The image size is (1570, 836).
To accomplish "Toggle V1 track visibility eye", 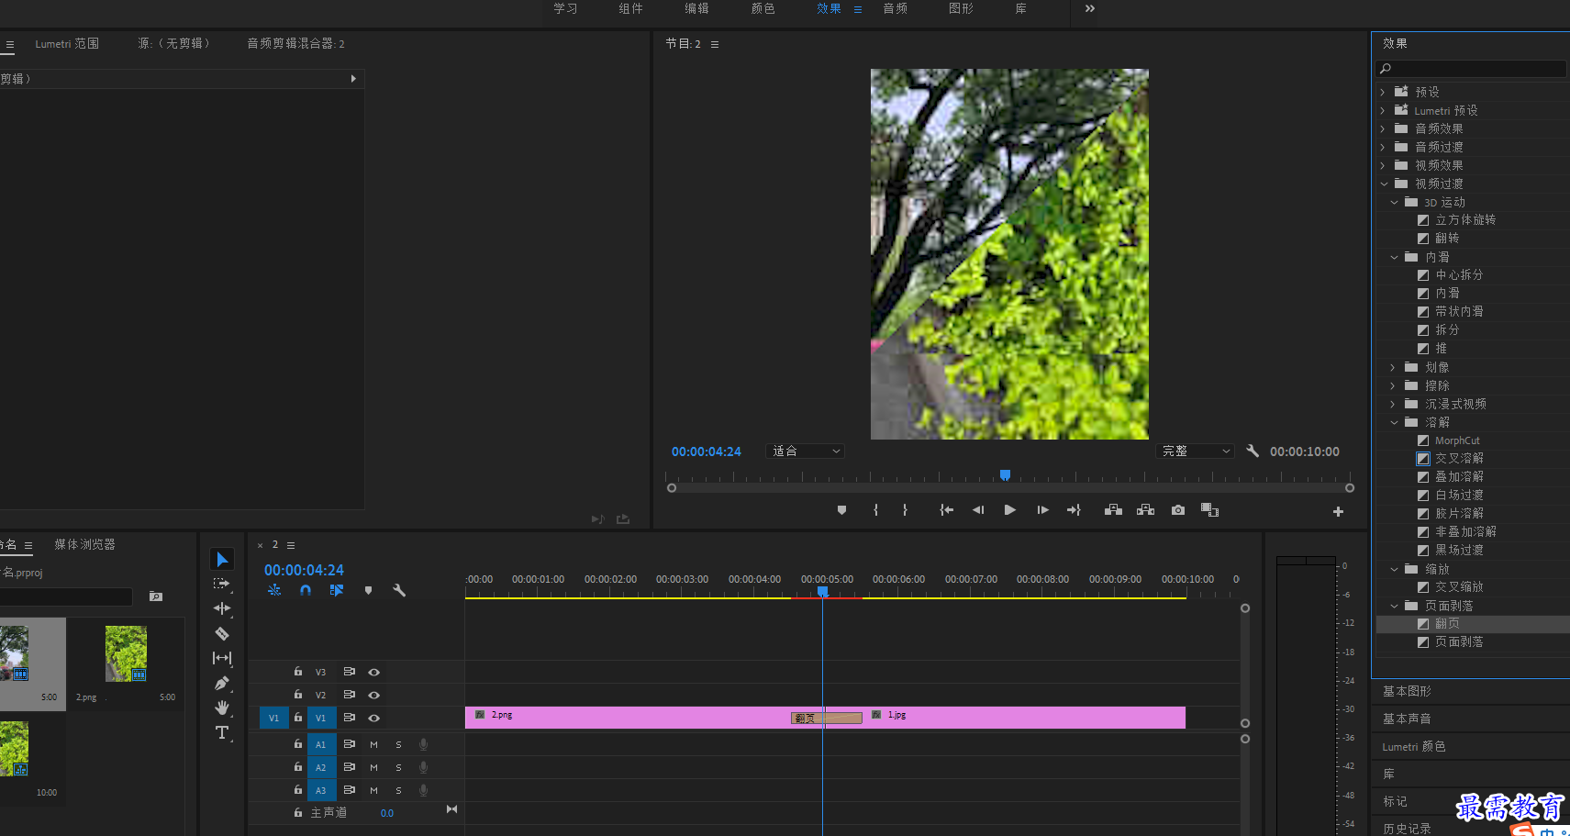I will (x=373, y=718).
